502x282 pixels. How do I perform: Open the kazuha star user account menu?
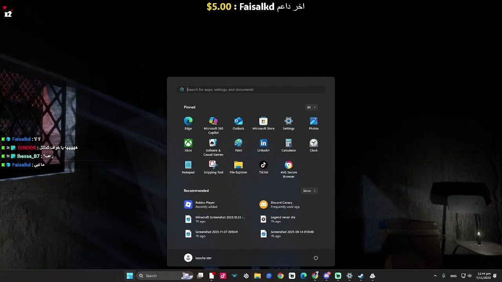pos(198,258)
